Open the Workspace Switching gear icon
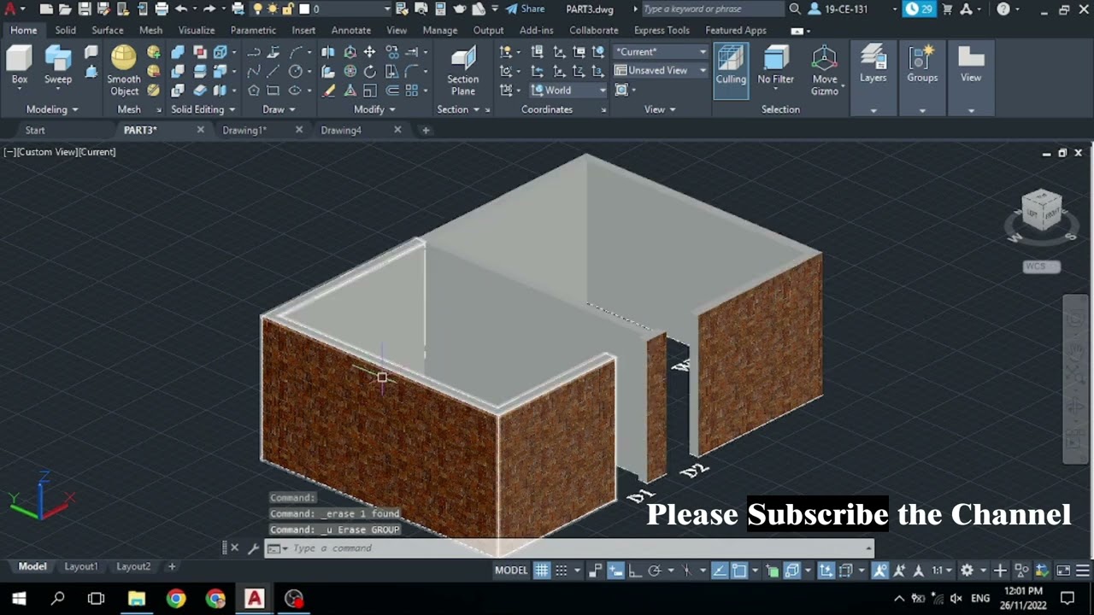 tap(967, 571)
